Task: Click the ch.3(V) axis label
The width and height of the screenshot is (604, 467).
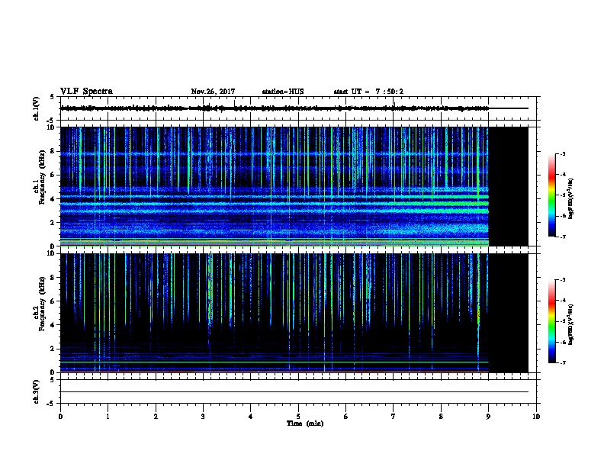Action: [x=37, y=391]
